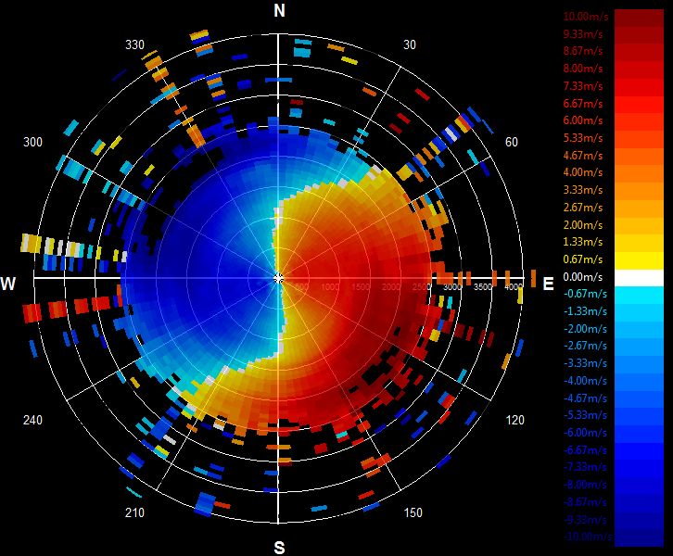Select the 240 degree azimuth label
This screenshot has width=673, height=556.
click(32, 420)
